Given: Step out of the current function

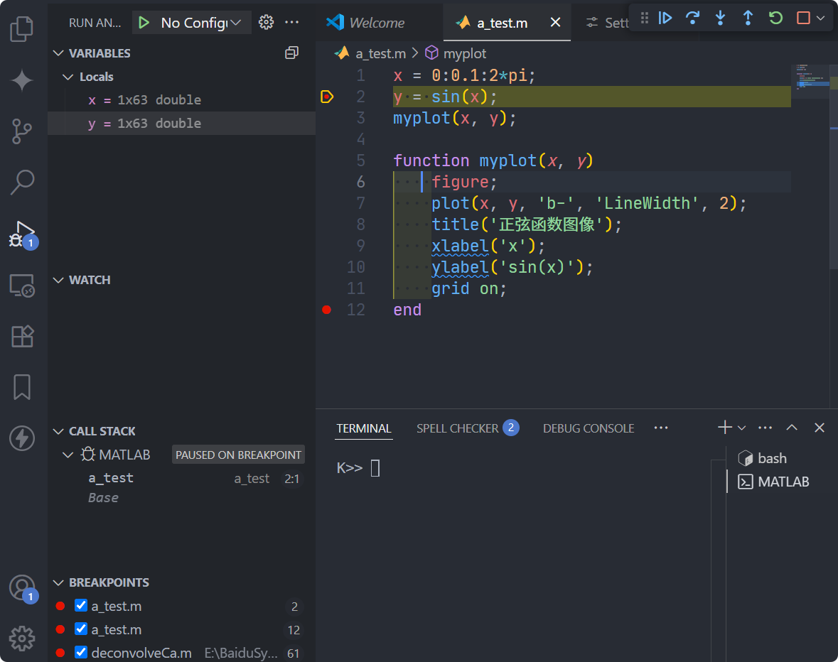Looking at the screenshot, I should (x=748, y=18).
